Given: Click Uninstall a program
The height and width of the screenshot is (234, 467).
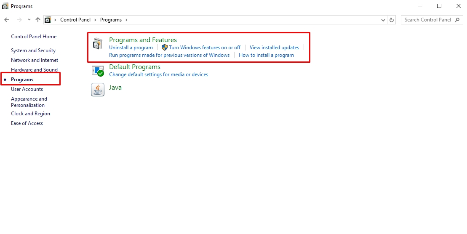Looking at the screenshot, I should tap(131, 48).
